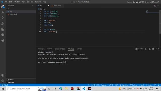The width and height of the screenshot is (161, 91).
Task: Create a new terminal with plus icon
Action: 145,49
